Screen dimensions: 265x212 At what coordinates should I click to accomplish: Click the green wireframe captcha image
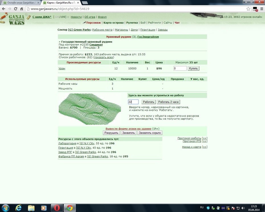click(x=90, y=109)
